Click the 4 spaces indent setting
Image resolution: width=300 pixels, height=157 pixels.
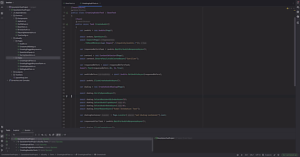point(267,155)
